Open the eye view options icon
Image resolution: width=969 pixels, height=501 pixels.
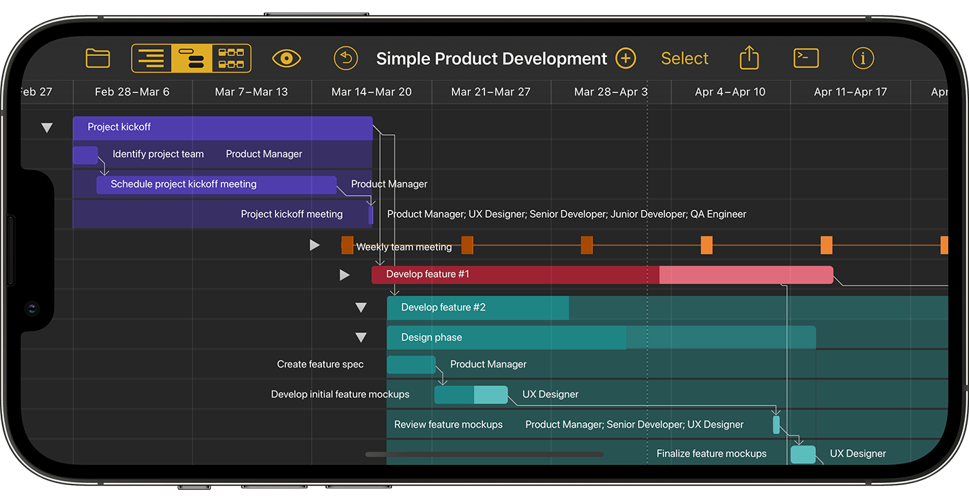(286, 58)
